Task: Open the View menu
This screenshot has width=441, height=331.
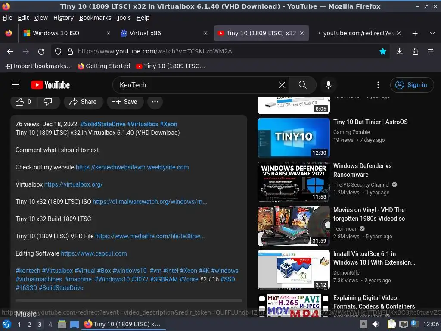Action: tap(41, 18)
